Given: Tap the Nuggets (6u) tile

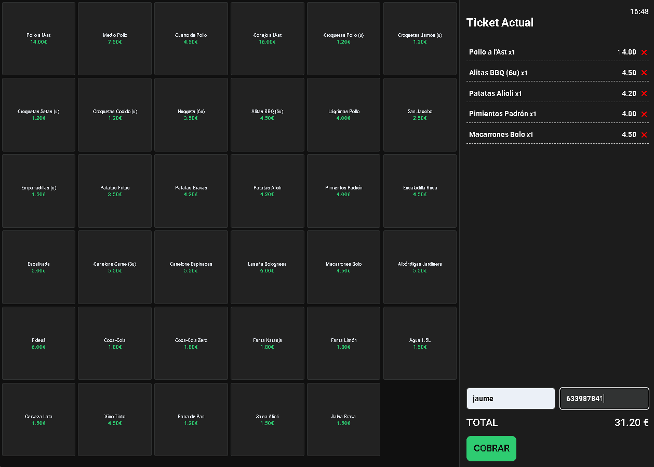Looking at the screenshot, I should (191, 115).
